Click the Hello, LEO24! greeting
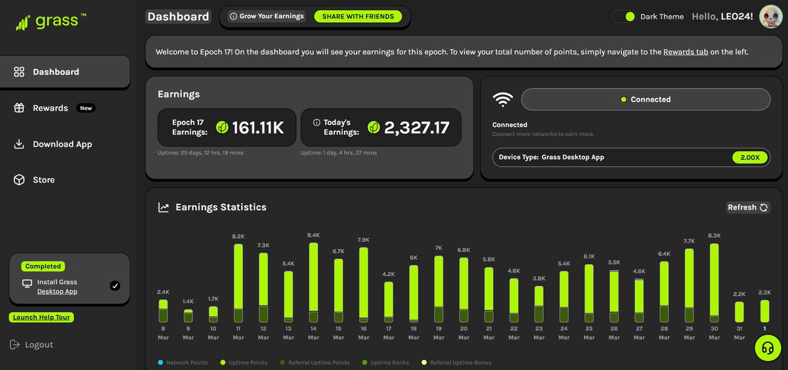The height and width of the screenshot is (370, 788). click(x=722, y=16)
